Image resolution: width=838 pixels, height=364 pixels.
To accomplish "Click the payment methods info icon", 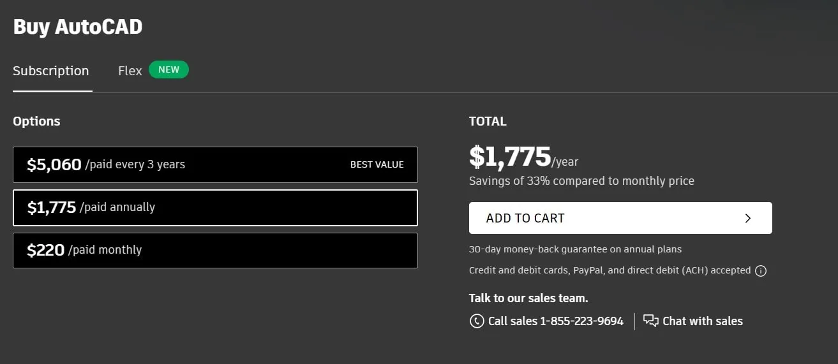I will 760,271.
